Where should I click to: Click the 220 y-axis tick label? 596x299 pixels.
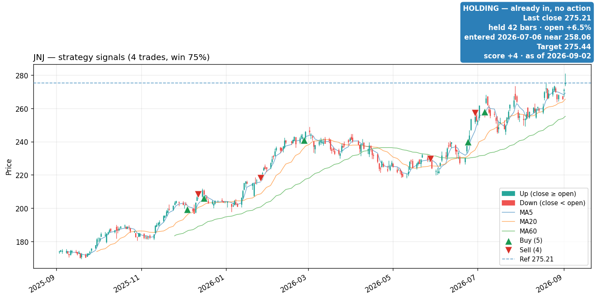point(23,175)
